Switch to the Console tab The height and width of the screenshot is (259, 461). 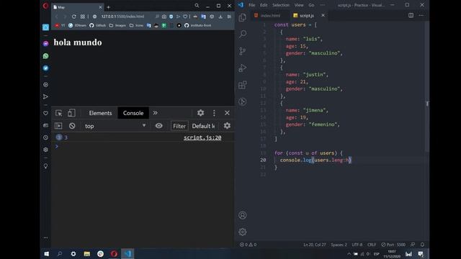pyautogui.click(x=133, y=113)
